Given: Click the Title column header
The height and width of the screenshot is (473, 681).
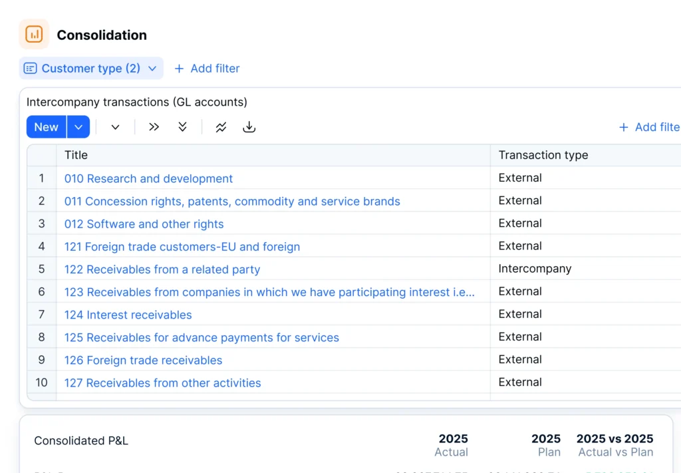Looking at the screenshot, I should coord(75,155).
